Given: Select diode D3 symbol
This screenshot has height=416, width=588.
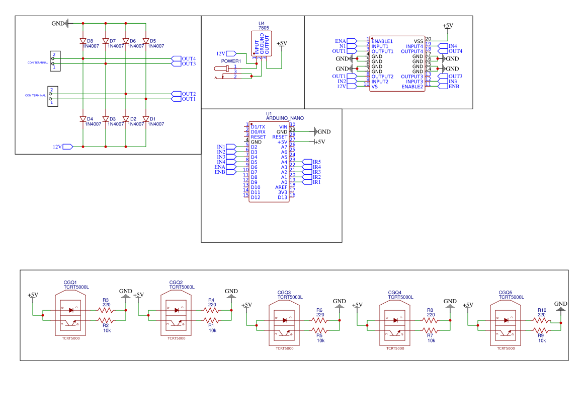Looking at the screenshot, I should [105, 119].
